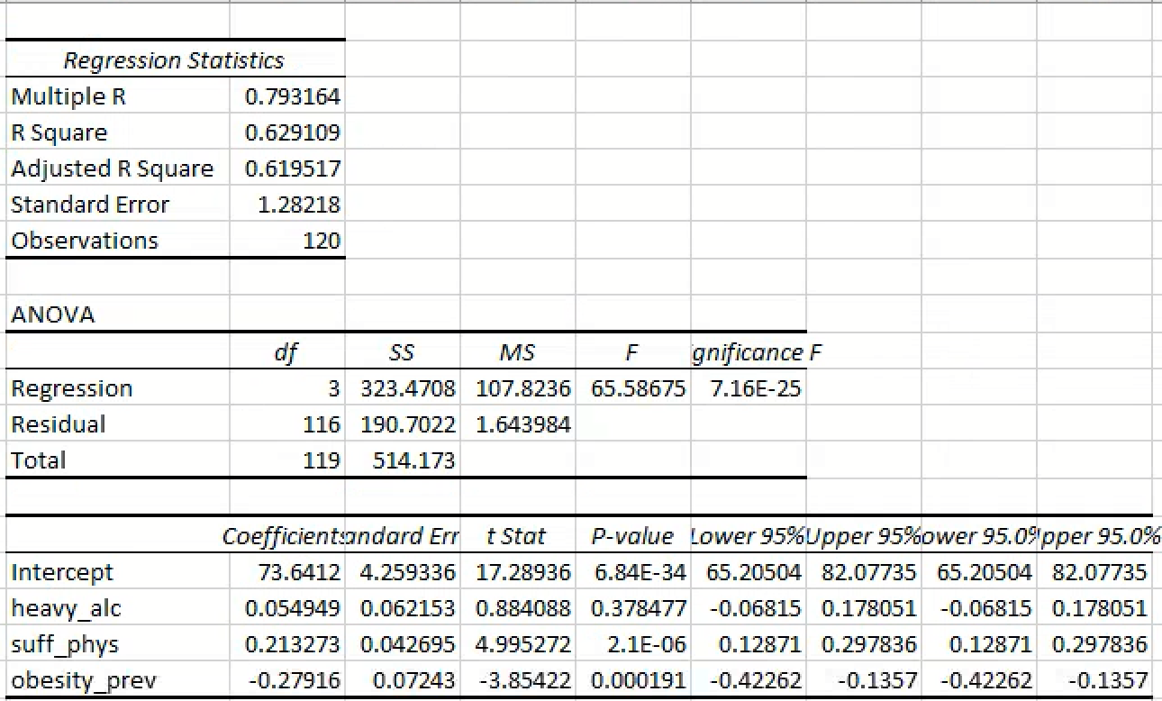Select the Total df value 119
Image resolution: width=1162 pixels, height=701 pixels.
click(322, 460)
